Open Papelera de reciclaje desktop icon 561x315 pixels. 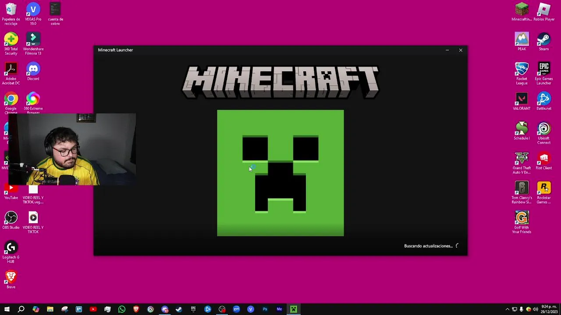tap(11, 14)
